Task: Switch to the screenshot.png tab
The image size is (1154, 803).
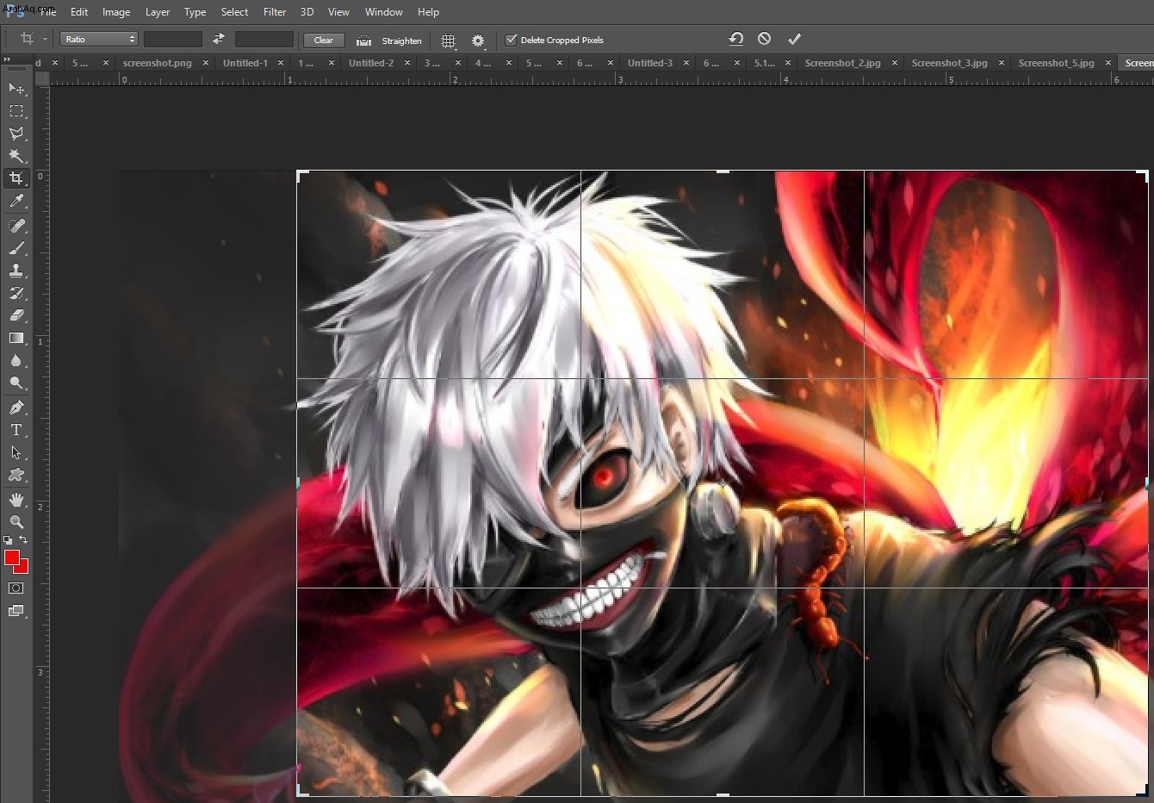Action: pyautogui.click(x=158, y=63)
